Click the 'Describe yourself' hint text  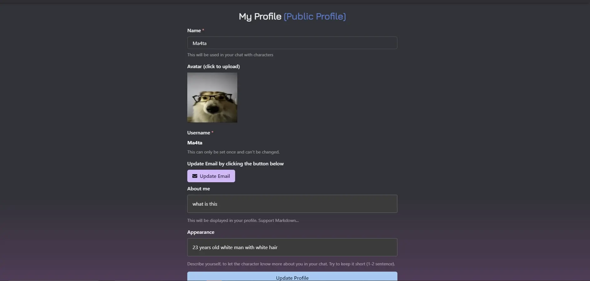point(291,264)
